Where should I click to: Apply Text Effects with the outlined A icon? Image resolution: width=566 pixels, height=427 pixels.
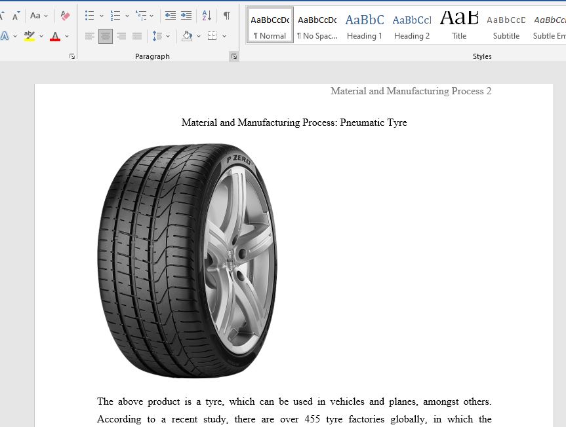pos(5,36)
